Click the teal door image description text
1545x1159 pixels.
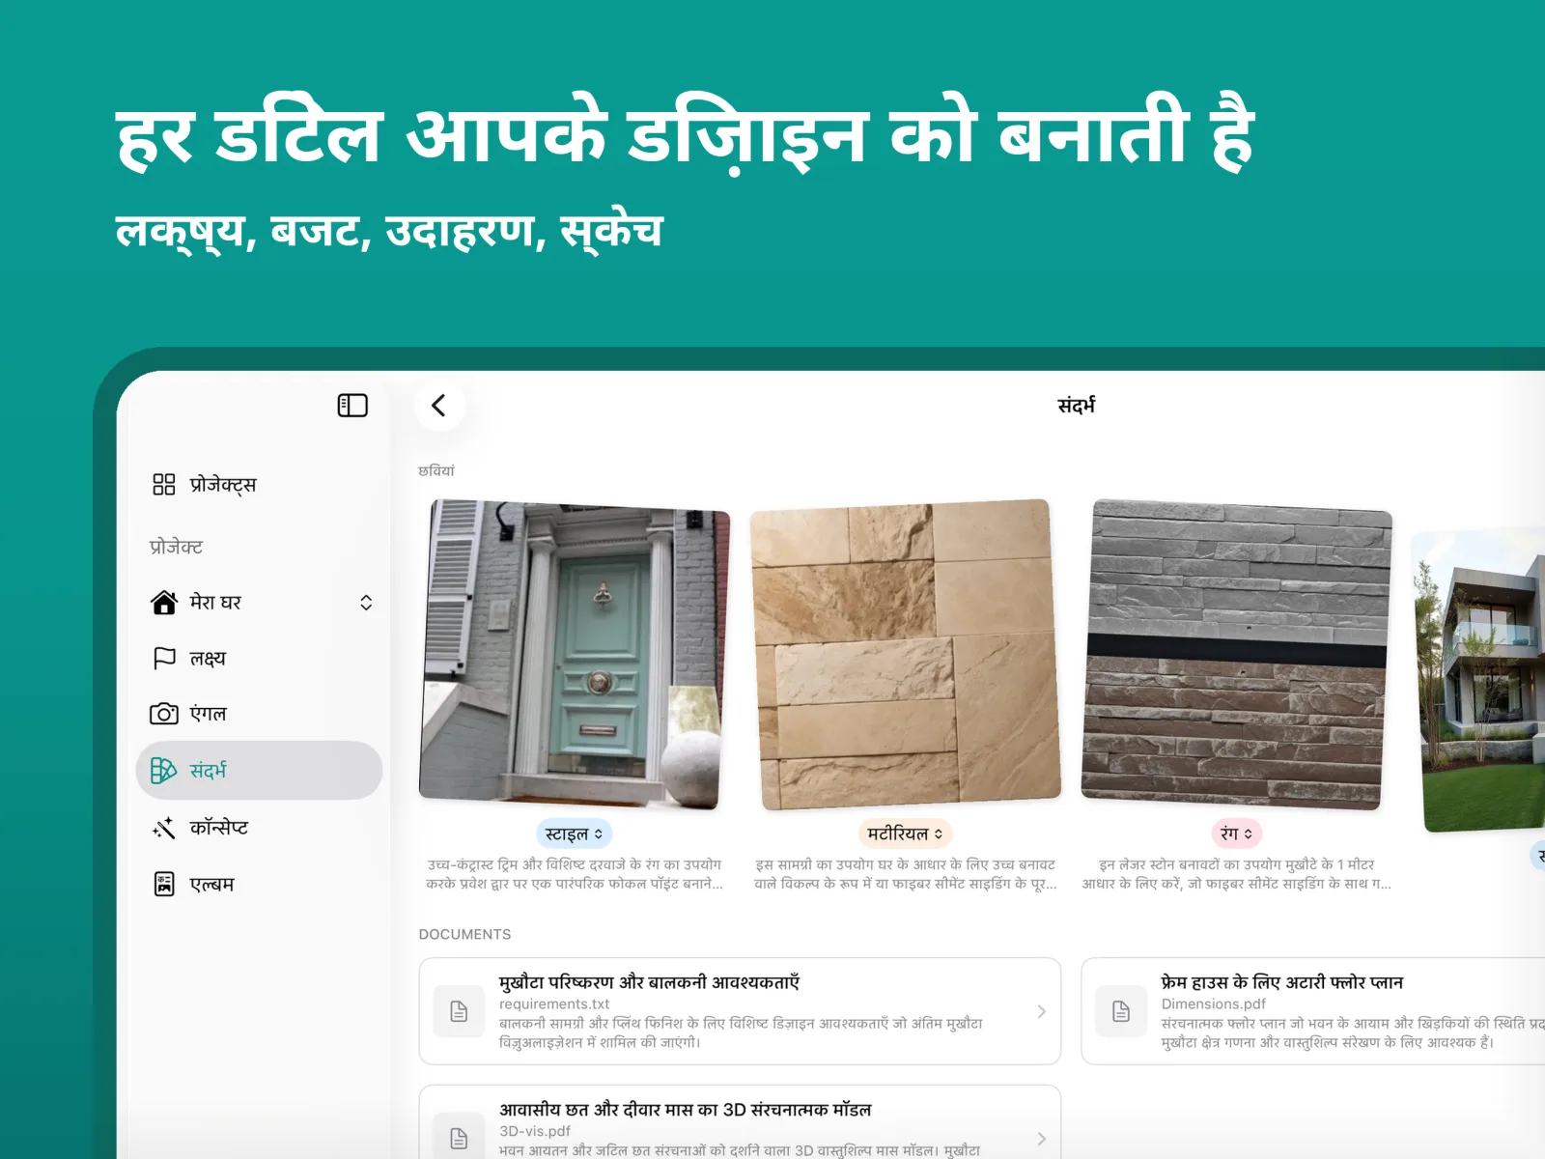[x=575, y=874]
